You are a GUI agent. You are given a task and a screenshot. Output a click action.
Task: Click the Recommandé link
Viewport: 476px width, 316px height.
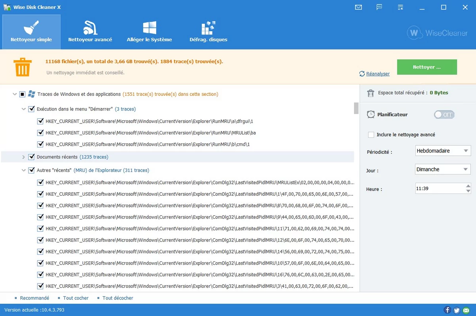(35, 298)
